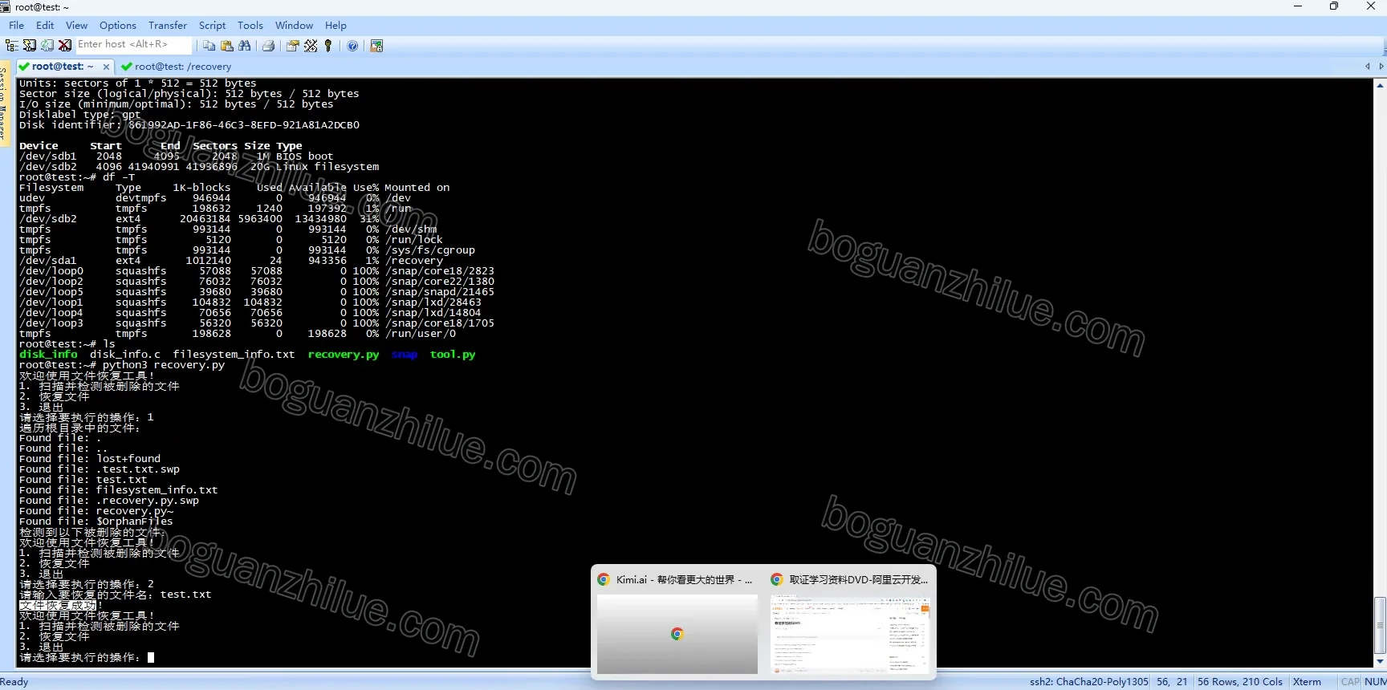Click the Disconnect session icon
The width and height of the screenshot is (1387, 690).
pos(65,46)
